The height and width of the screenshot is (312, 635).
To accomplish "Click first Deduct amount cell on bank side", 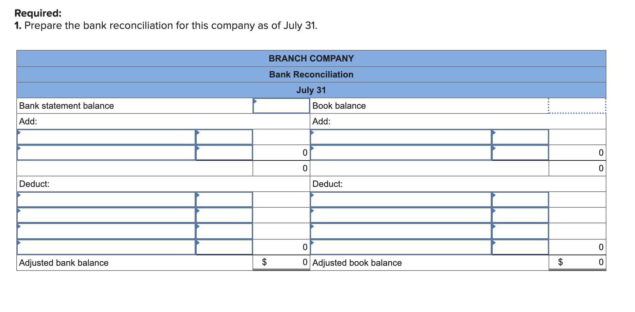I will 224,200.
